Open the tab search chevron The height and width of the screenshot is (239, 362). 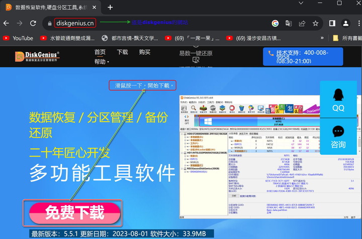[x=301, y=3]
